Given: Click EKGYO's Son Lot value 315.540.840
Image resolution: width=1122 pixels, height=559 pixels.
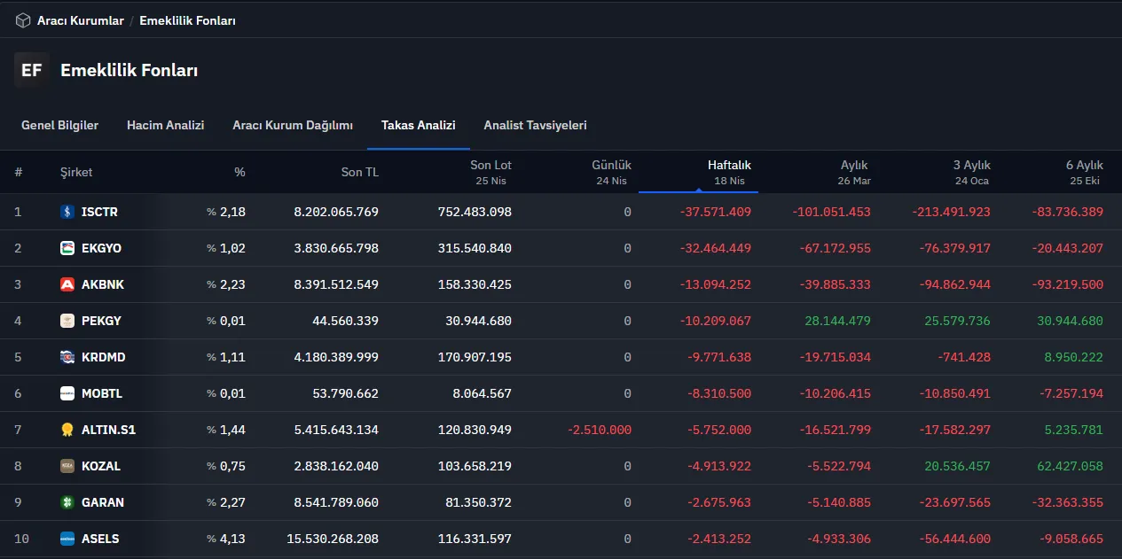Looking at the screenshot, I should 475,248.
